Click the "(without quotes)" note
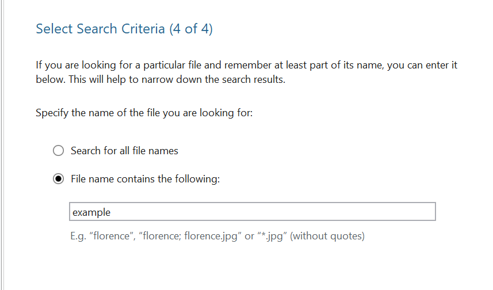Viewport: 493px width, 290px height. pyautogui.click(x=327, y=236)
